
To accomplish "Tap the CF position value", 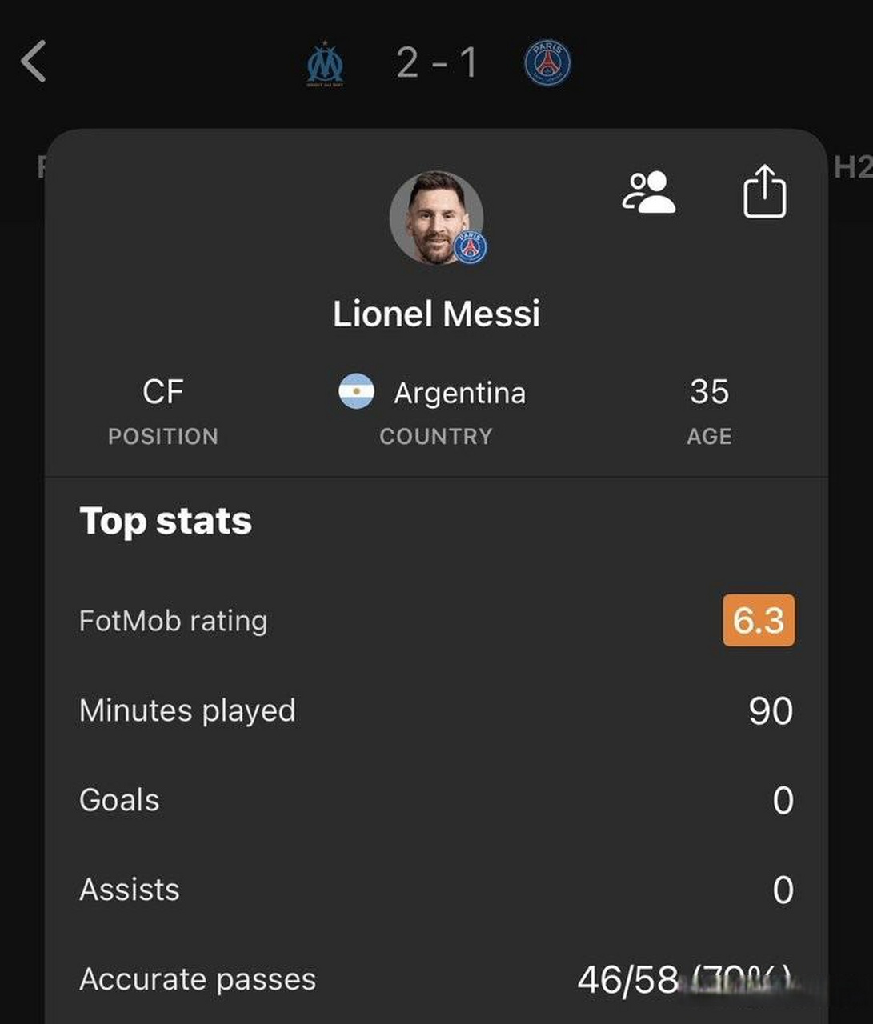I will click(x=163, y=392).
